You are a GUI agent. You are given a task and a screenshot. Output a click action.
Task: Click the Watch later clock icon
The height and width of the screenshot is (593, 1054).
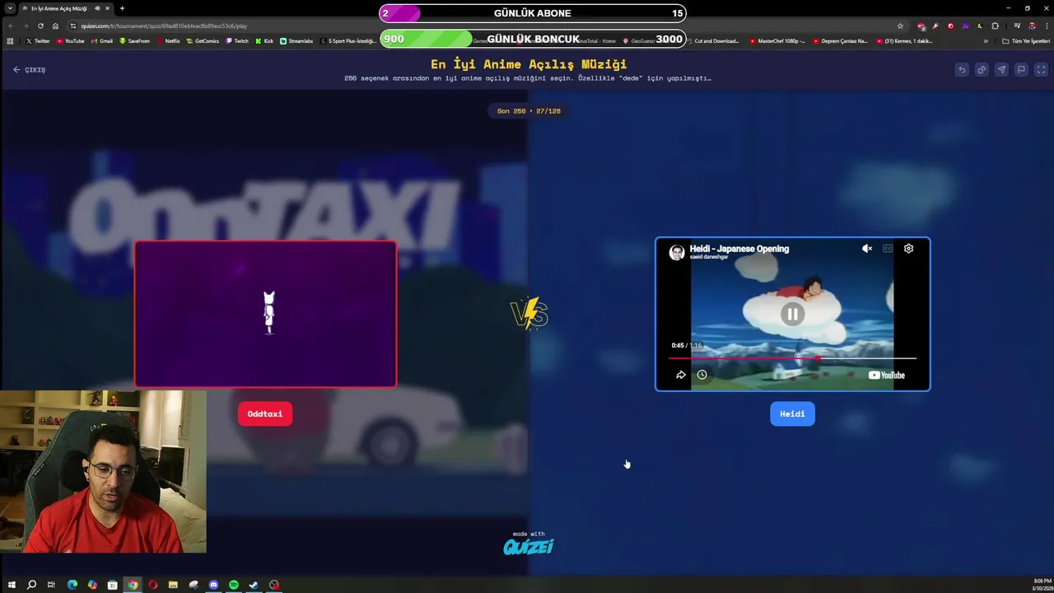702,375
